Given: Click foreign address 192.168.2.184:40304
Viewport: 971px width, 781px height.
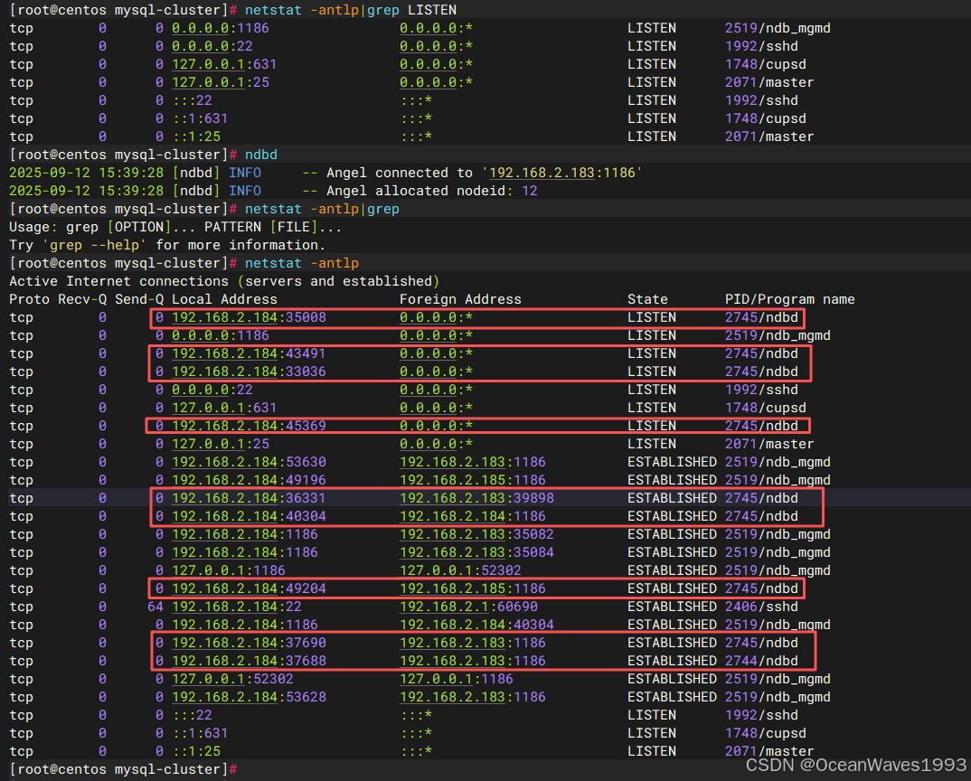Looking at the screenshot, I should 476,625.
